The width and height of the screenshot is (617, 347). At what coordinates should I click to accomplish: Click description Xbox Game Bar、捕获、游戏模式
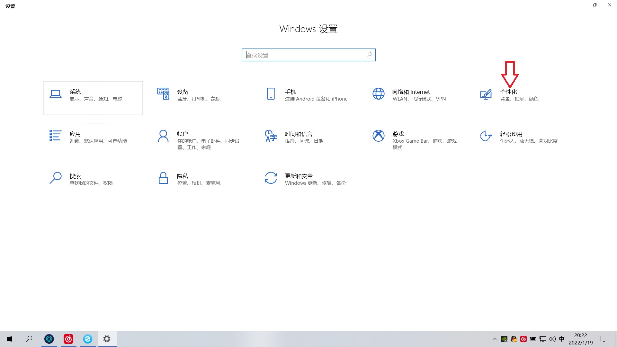425,144
